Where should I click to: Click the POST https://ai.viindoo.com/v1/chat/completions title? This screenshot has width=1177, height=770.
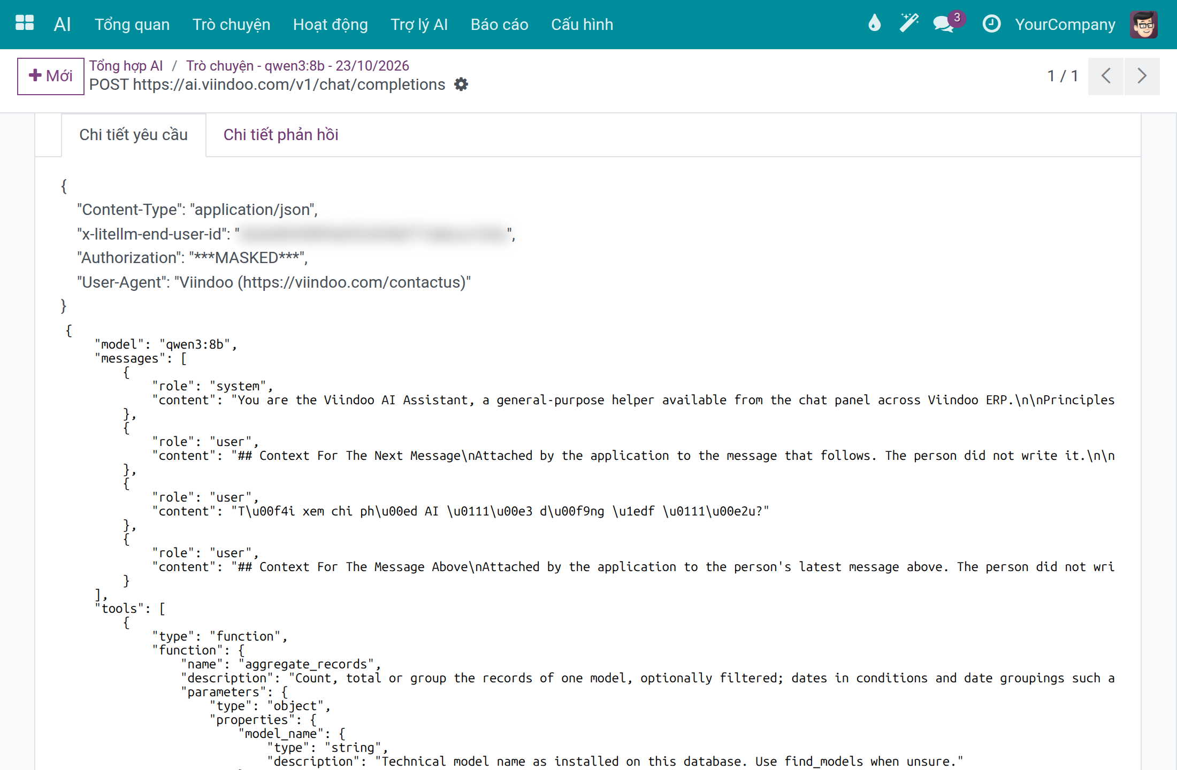[x=267, y=84]
